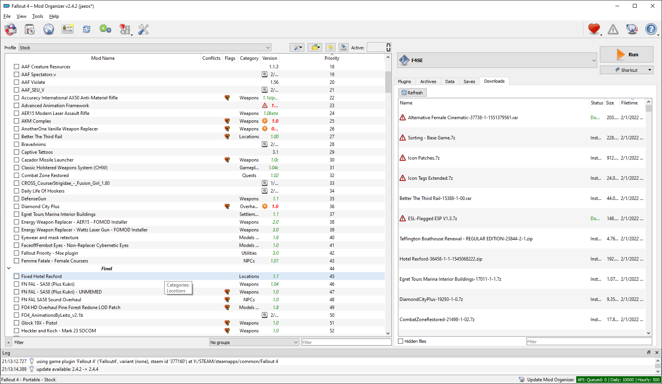Switch to the Plugins tab
662x384 pixels.
tap(405, 82)
